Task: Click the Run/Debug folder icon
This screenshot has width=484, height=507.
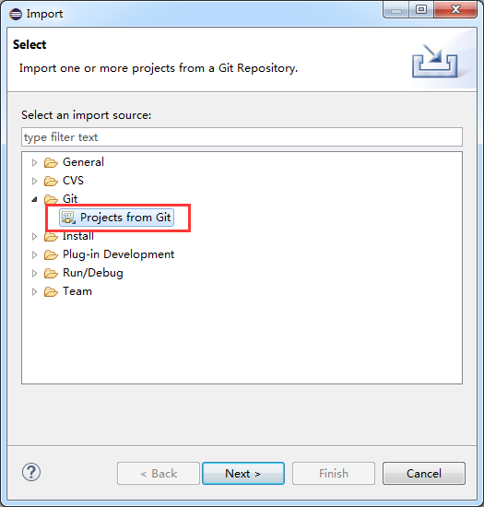Action: (x=51, y=273)
